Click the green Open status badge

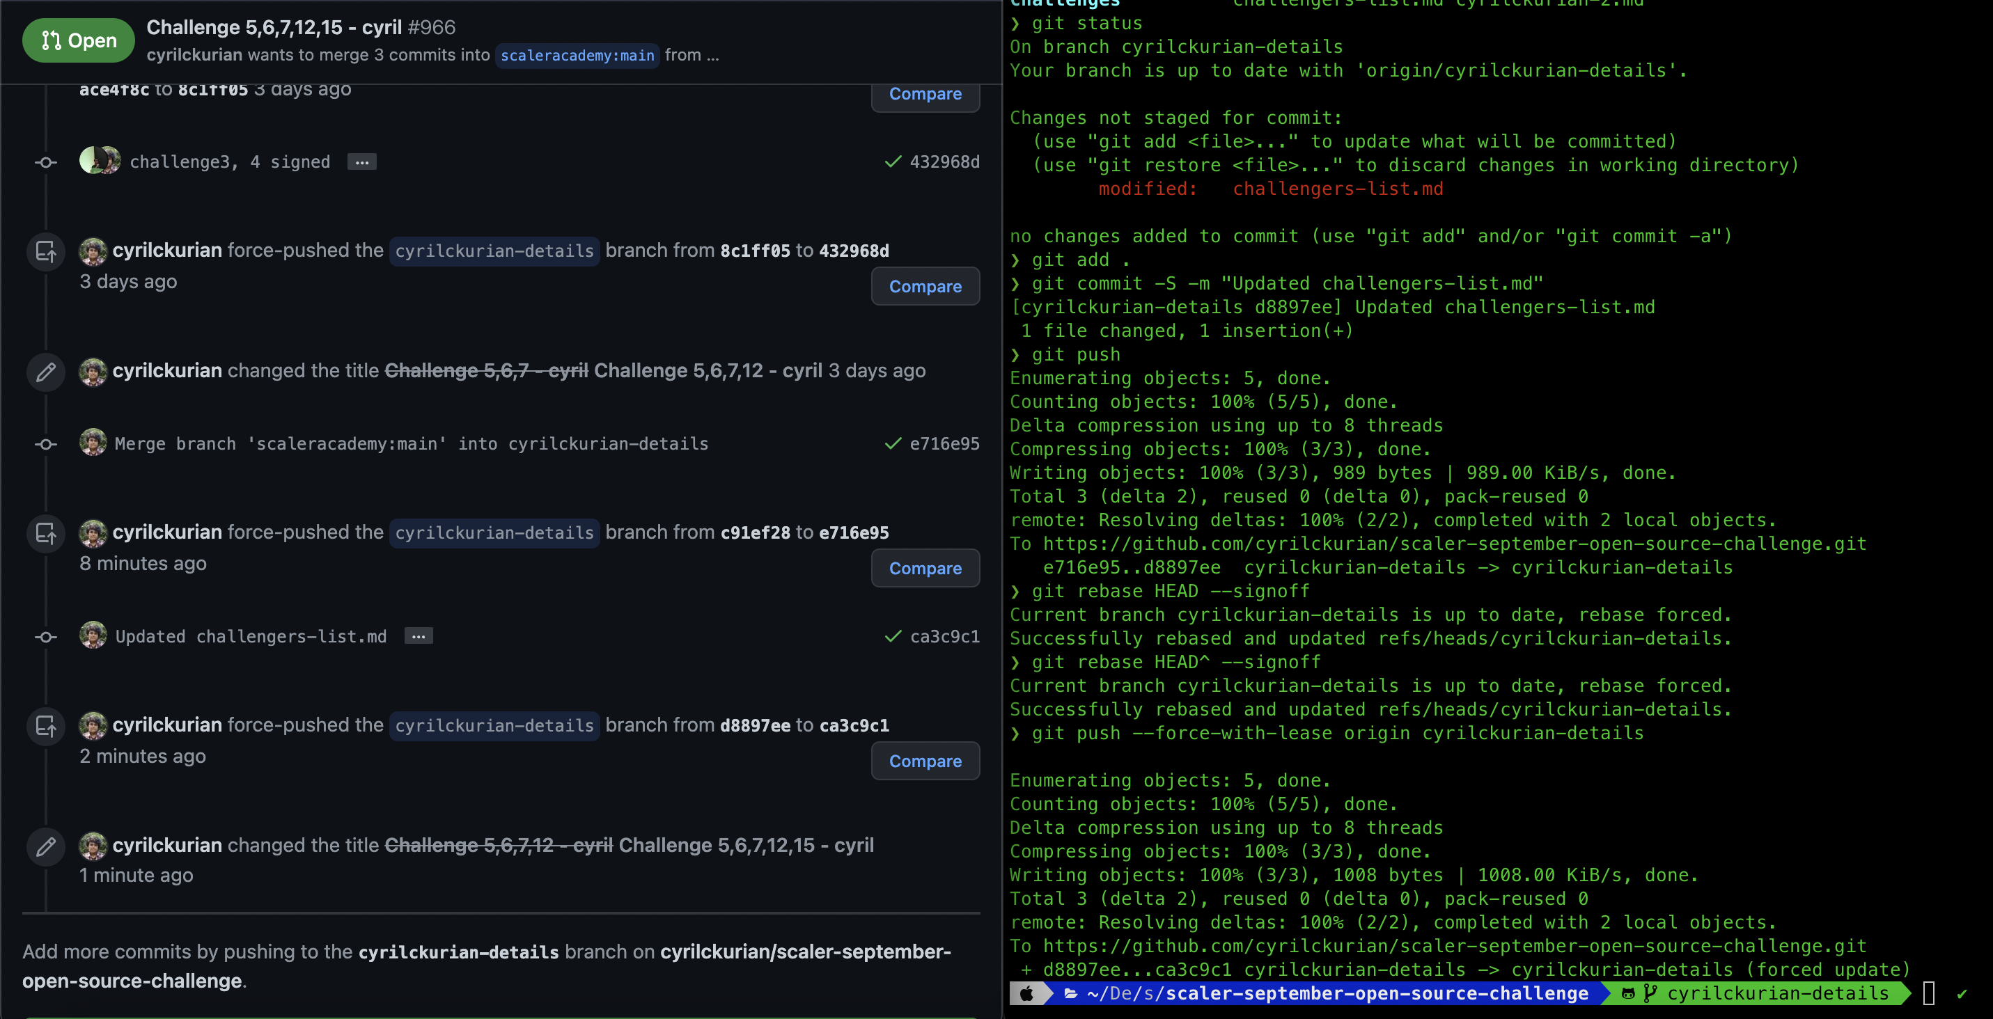click(77, 40)
